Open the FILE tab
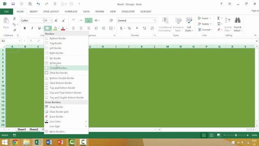259x146 pixels. [6, 12]
